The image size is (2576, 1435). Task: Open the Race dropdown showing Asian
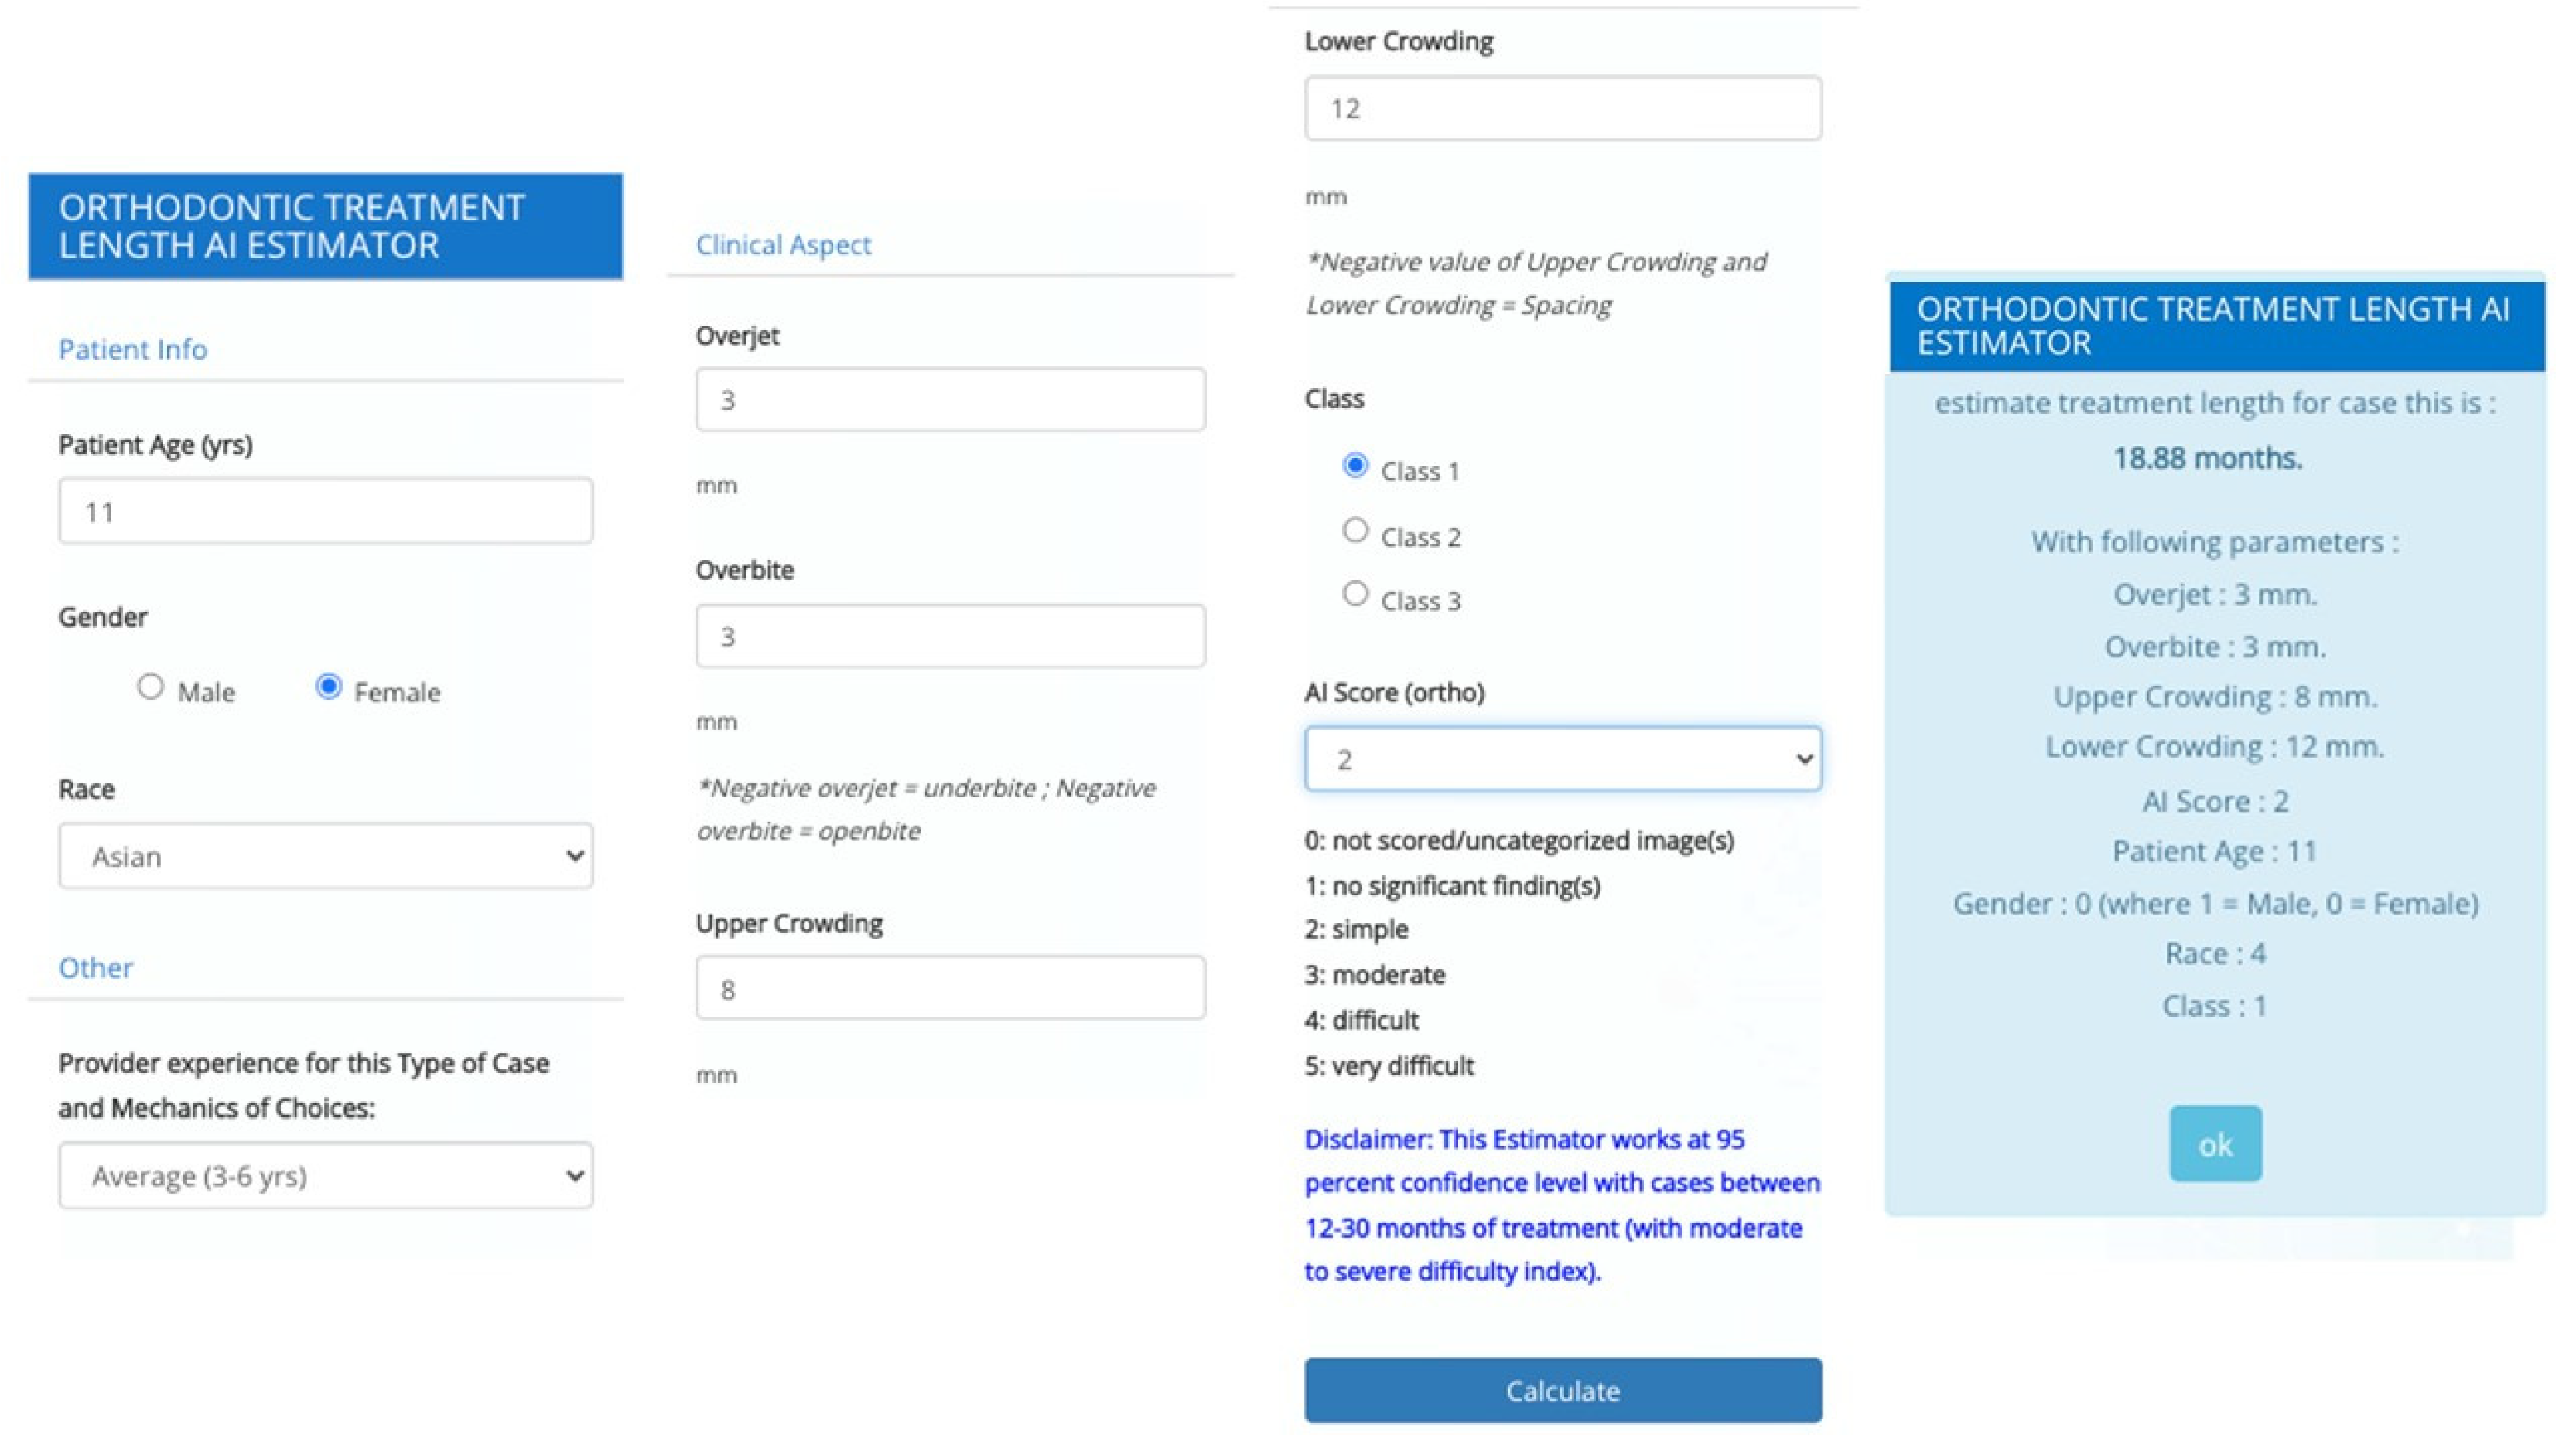click(x=325, y=857)
